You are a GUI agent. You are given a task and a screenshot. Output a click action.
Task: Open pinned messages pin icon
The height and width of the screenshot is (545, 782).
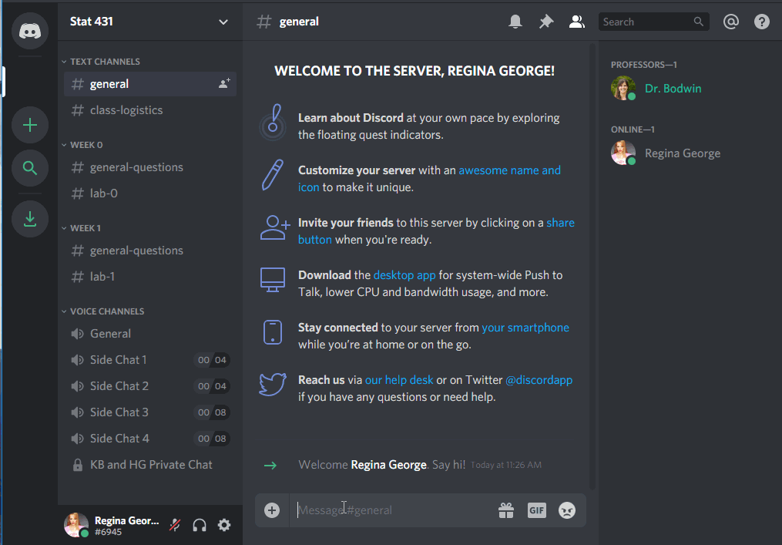[545, 22]
